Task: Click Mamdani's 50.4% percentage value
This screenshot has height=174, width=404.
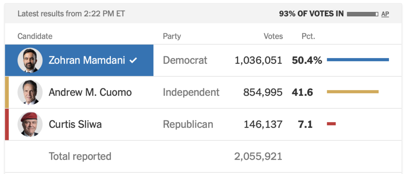Action: click(x=307, y=61)
